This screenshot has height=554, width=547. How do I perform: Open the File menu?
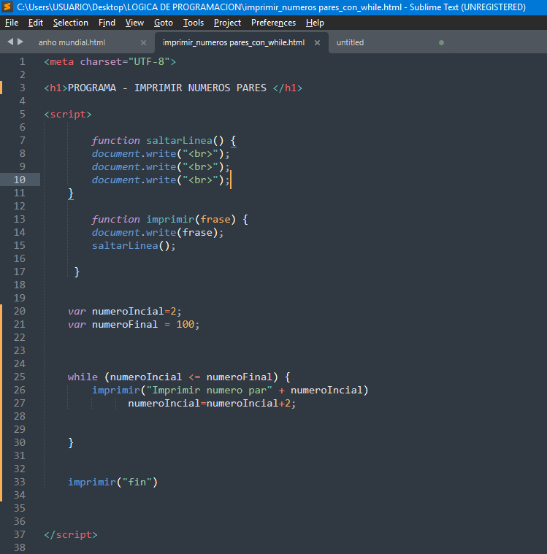12,23
